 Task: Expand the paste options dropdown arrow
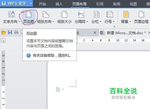[x=63, y=89]
